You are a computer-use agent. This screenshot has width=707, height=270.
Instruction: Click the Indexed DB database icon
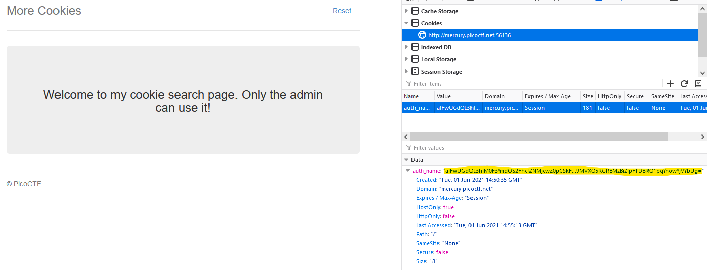pos(415,47)
